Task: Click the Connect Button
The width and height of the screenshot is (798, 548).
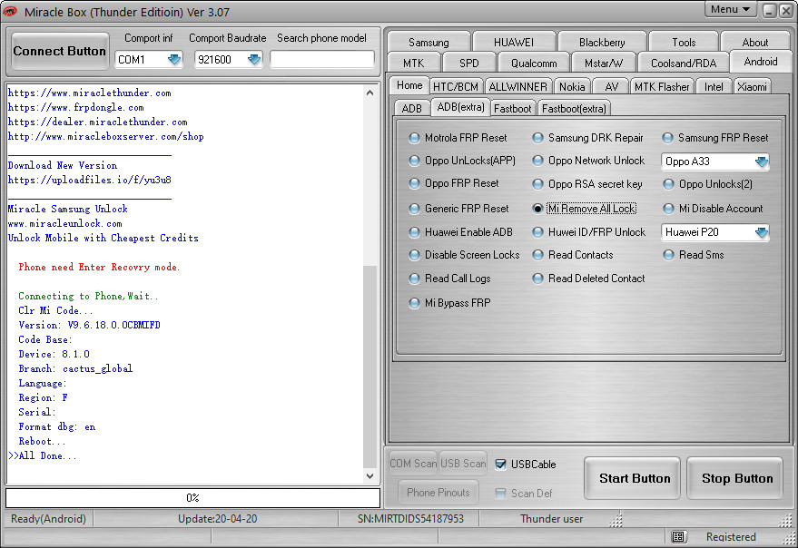Action: 60,51
